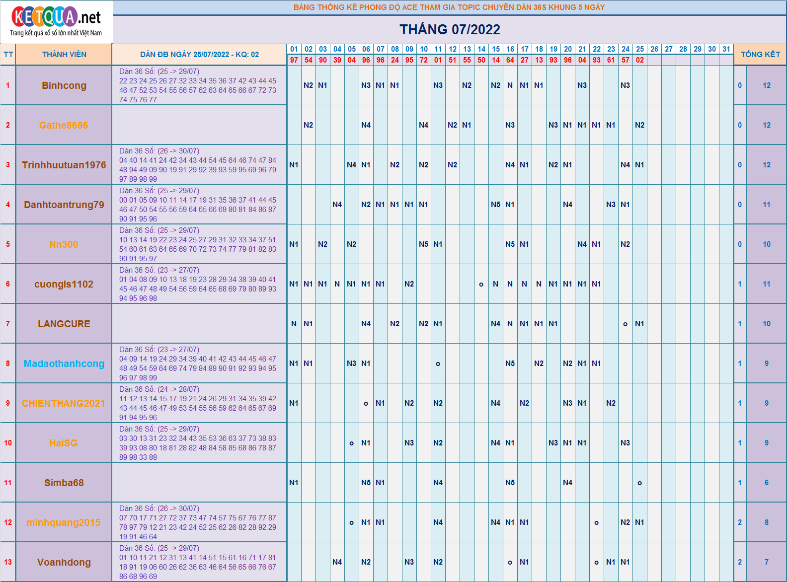Click Voanhdong's o mark on day 16

click(510, 562)
